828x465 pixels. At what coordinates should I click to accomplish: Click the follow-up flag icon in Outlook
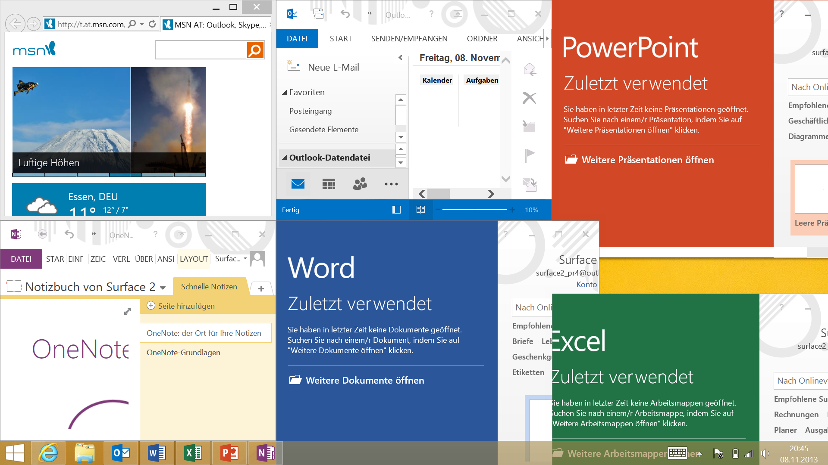[x=530, y=155]
